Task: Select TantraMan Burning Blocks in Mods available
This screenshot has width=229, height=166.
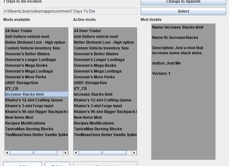Action: click(36, 129)
